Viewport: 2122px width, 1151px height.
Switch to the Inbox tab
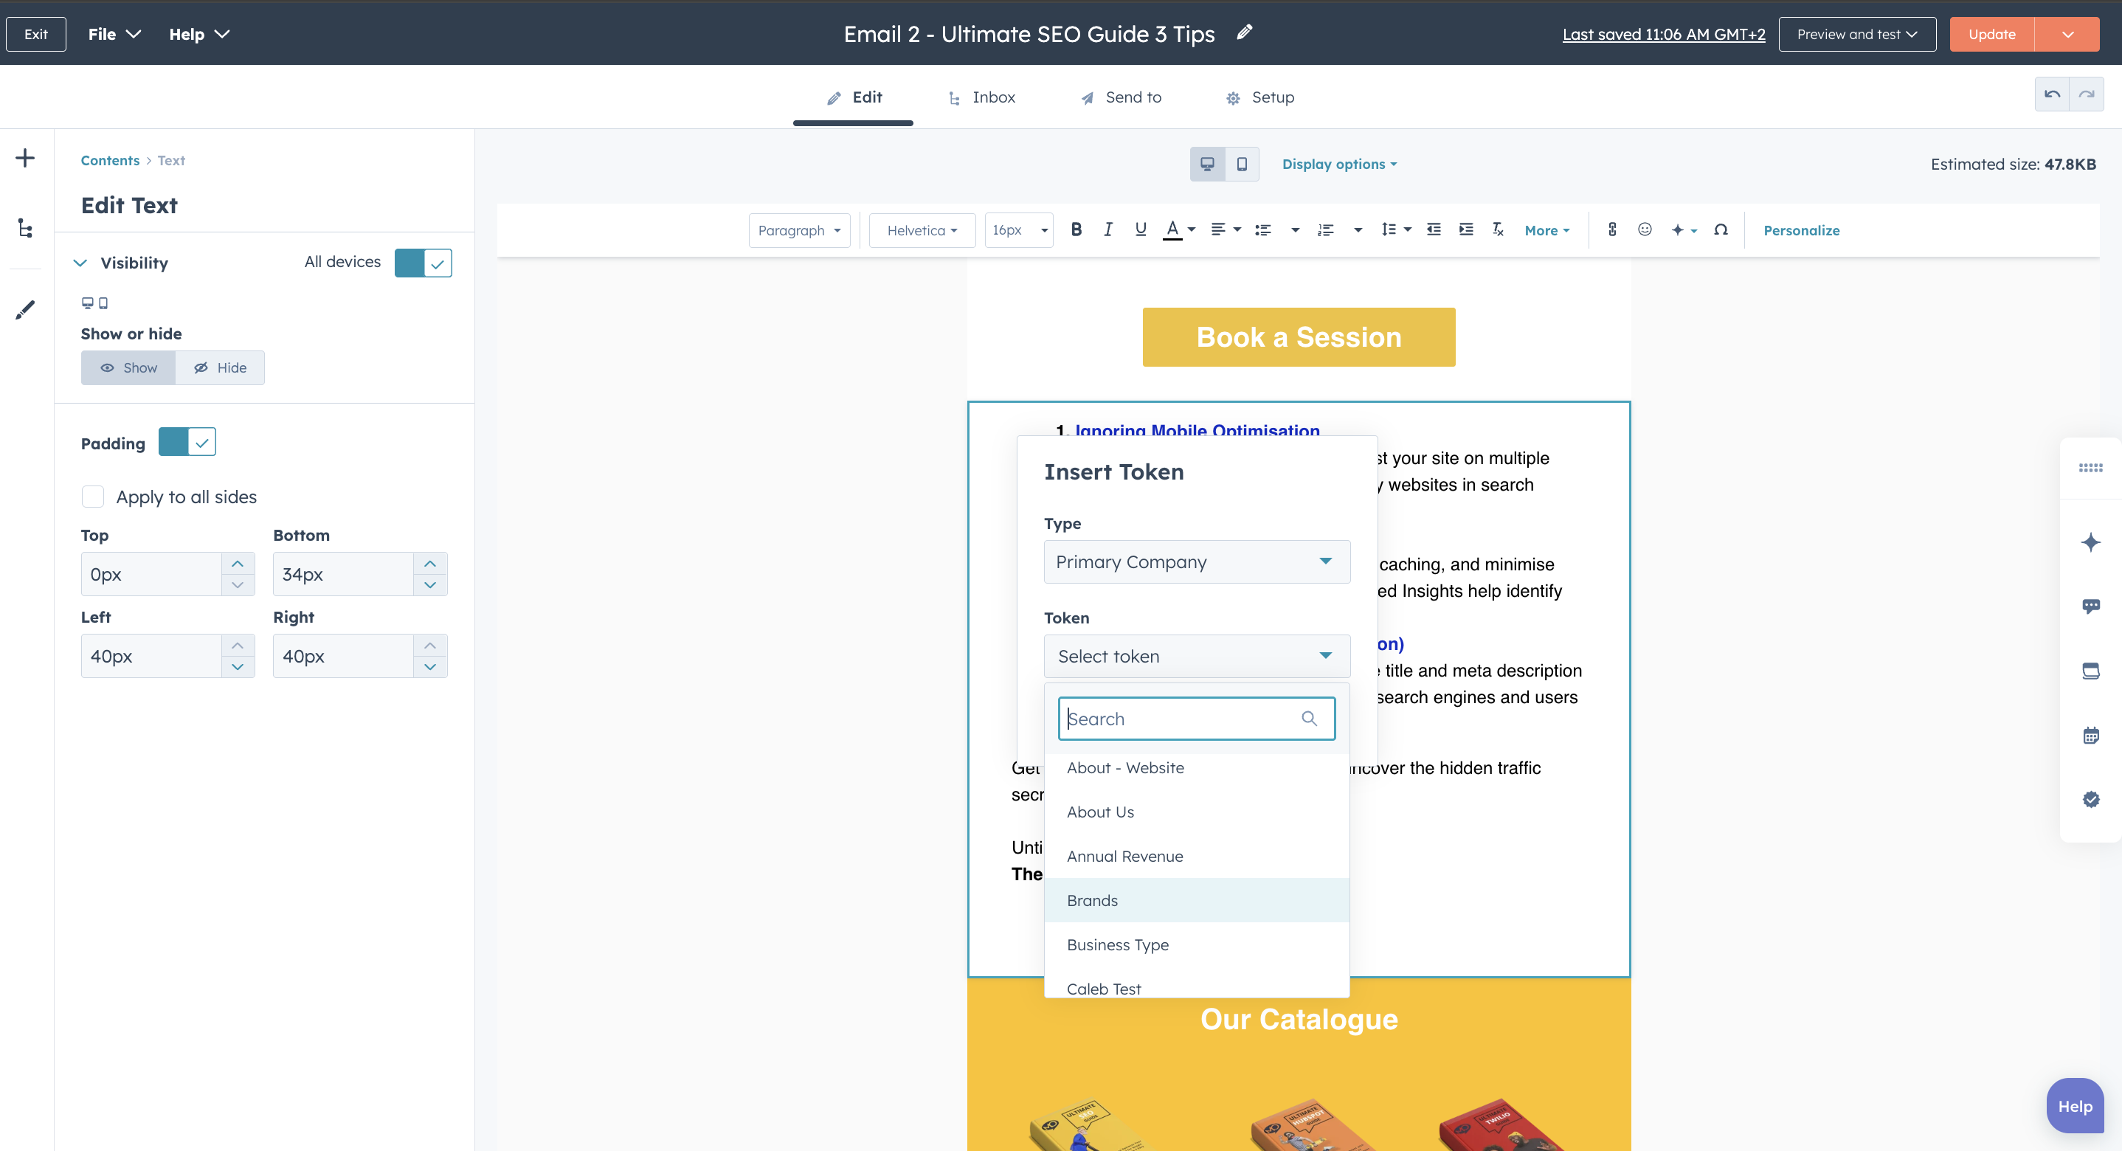click(982, 97)
